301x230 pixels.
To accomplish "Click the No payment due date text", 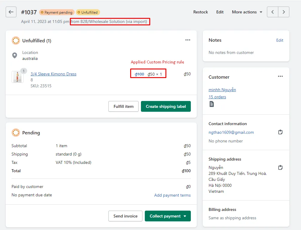I will (32, 195).
